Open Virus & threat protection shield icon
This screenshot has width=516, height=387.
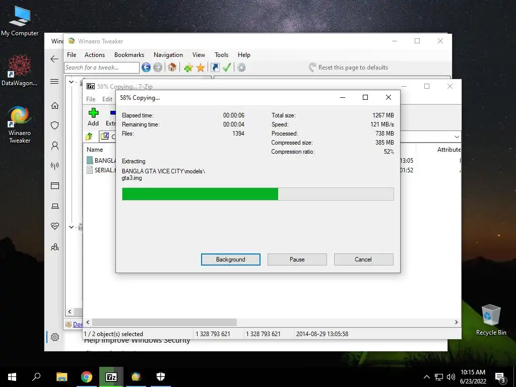(x=55, y=125)
